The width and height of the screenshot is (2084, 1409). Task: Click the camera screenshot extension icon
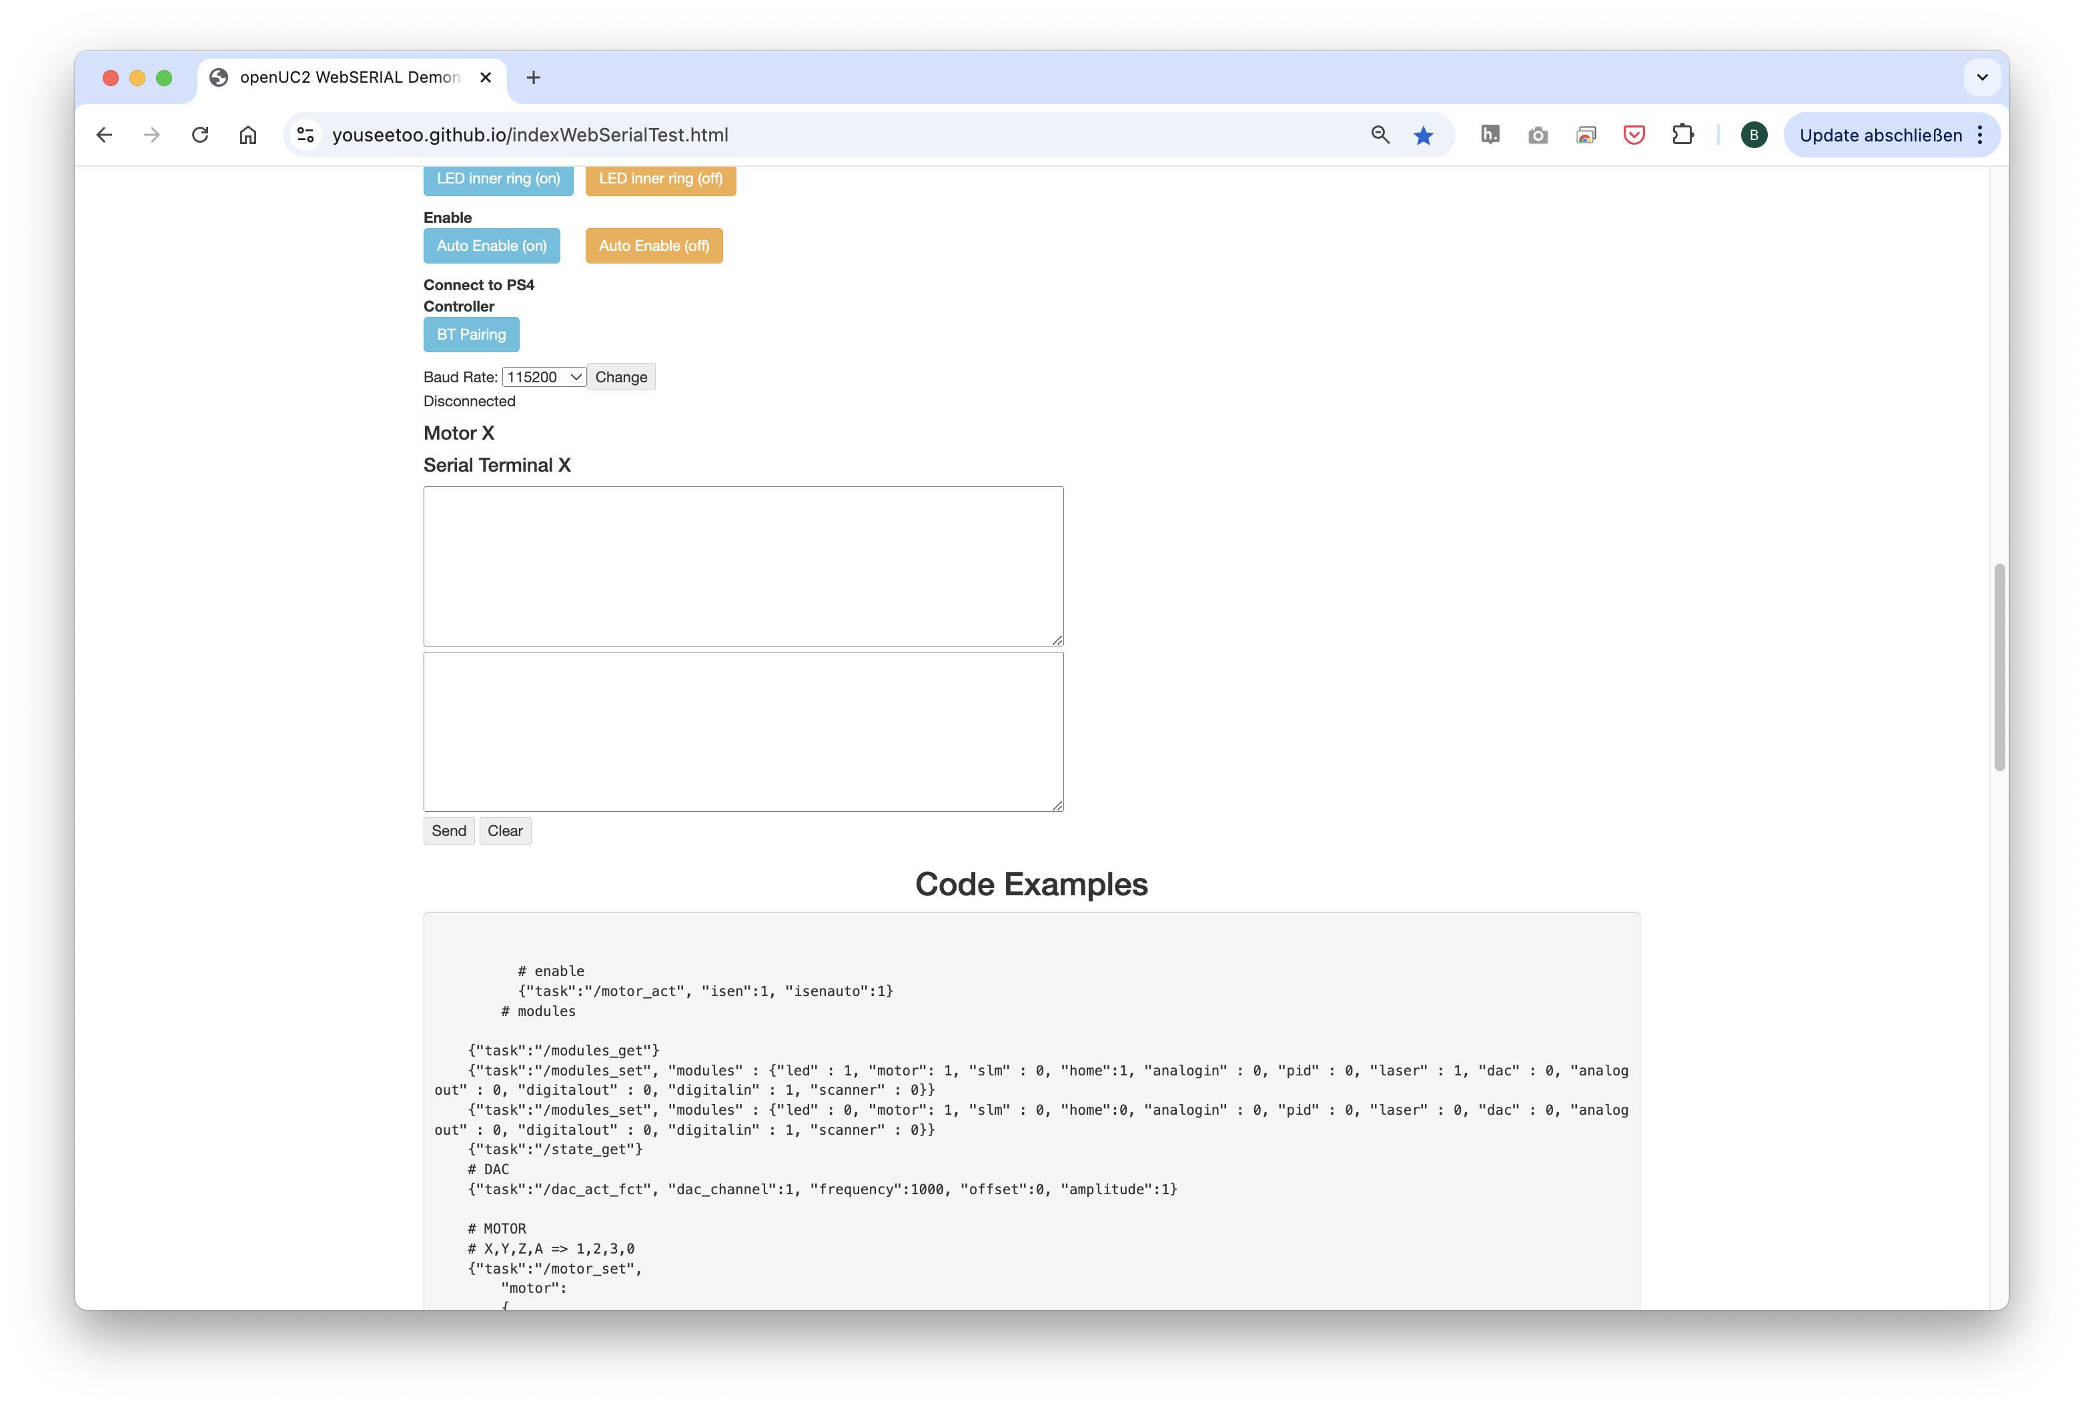pos(1538,135)
